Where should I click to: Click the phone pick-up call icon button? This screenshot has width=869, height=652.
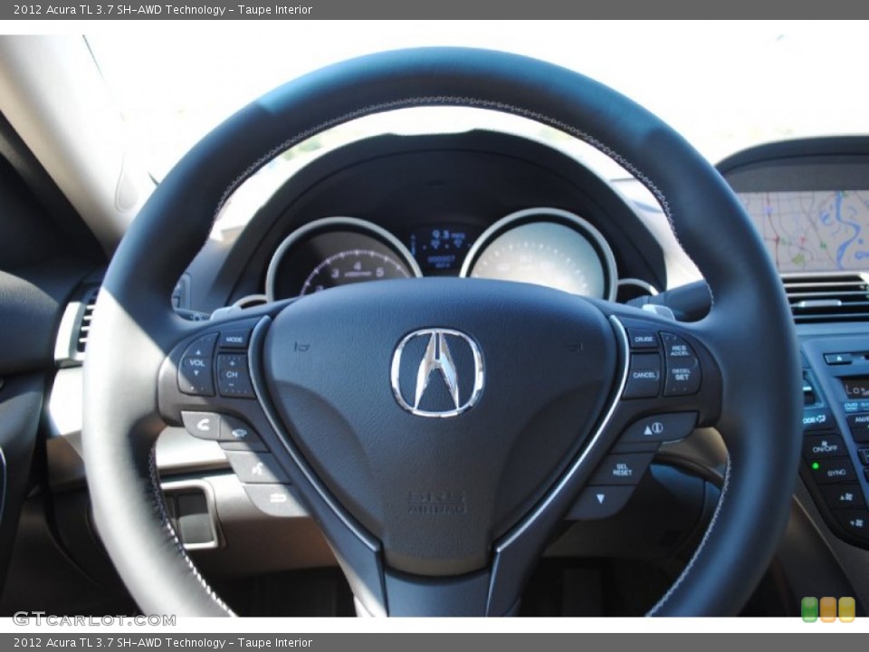(202, 426)
